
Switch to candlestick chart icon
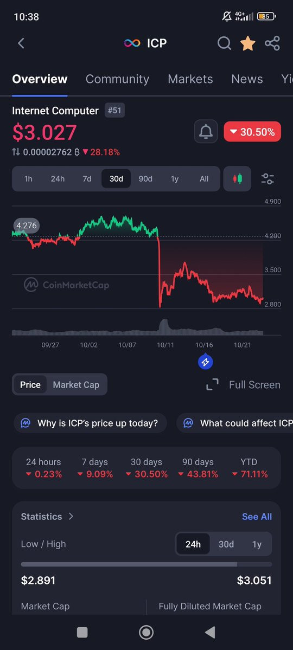click(238, 179)
